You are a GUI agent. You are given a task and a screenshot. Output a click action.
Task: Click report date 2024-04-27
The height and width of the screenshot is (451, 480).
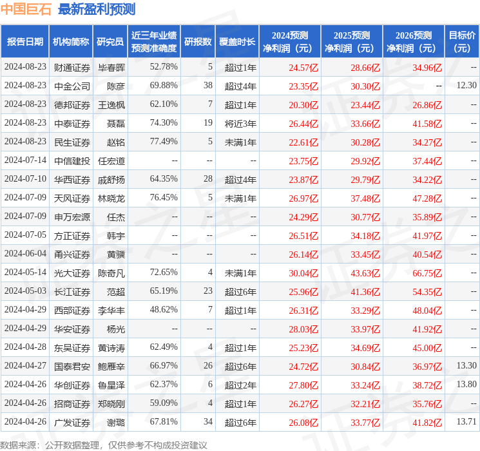point(25,365)
